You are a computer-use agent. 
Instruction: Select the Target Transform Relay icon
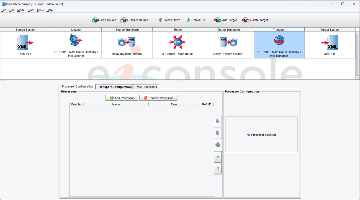(228, 42)
